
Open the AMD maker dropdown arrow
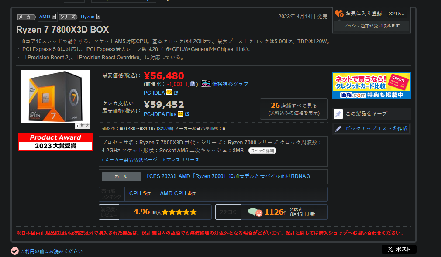[54, 17]
